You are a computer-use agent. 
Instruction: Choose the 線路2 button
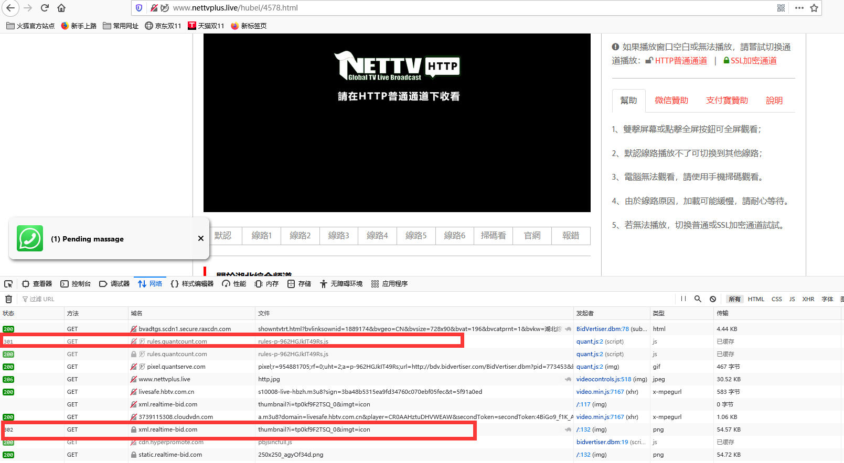(x=300, y=236)
